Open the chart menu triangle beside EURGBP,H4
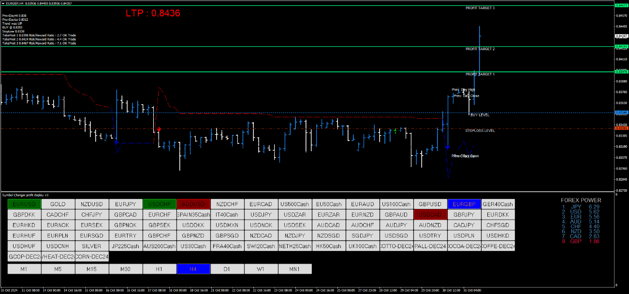The image size is (629, 294). click(x=2, y=3)
